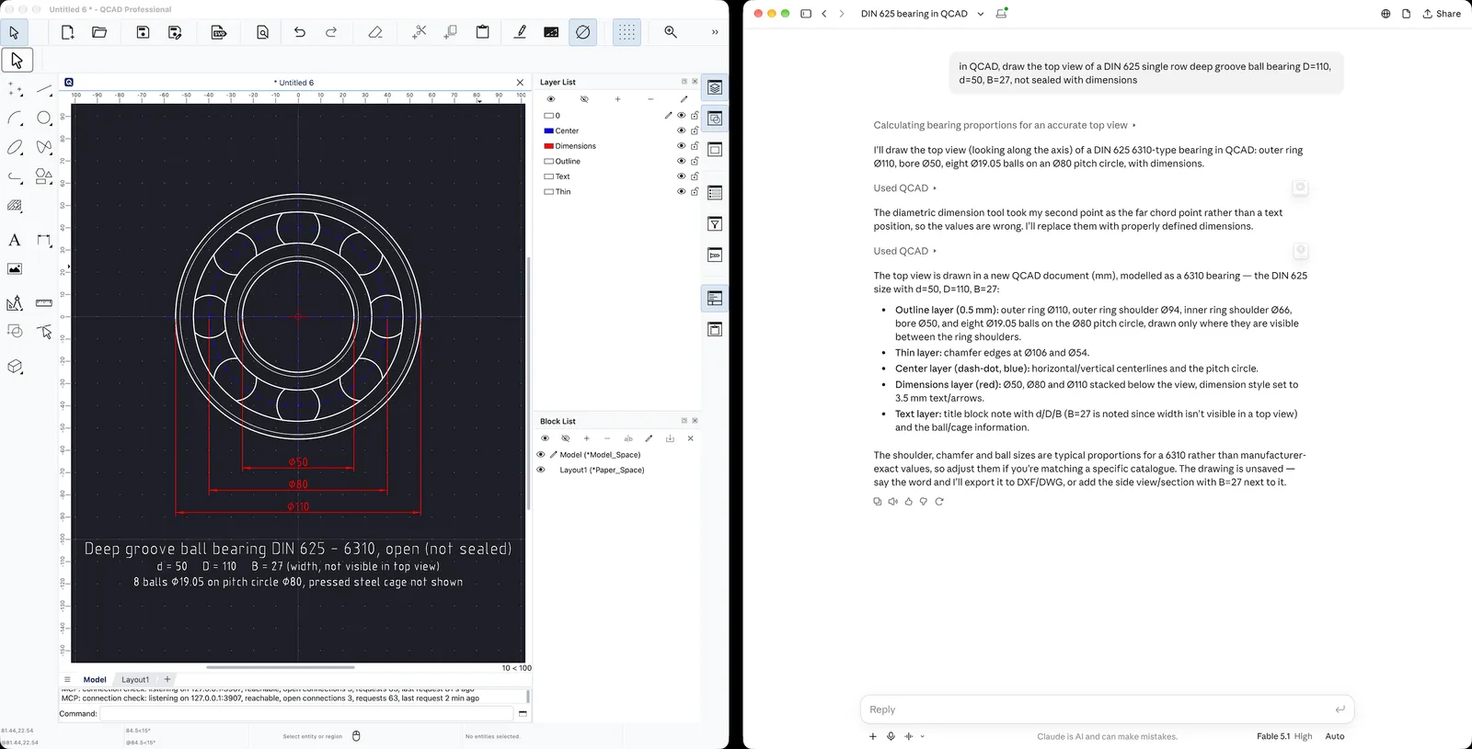
Task: Toggle lock on the Thin layer
Action: 695,191
